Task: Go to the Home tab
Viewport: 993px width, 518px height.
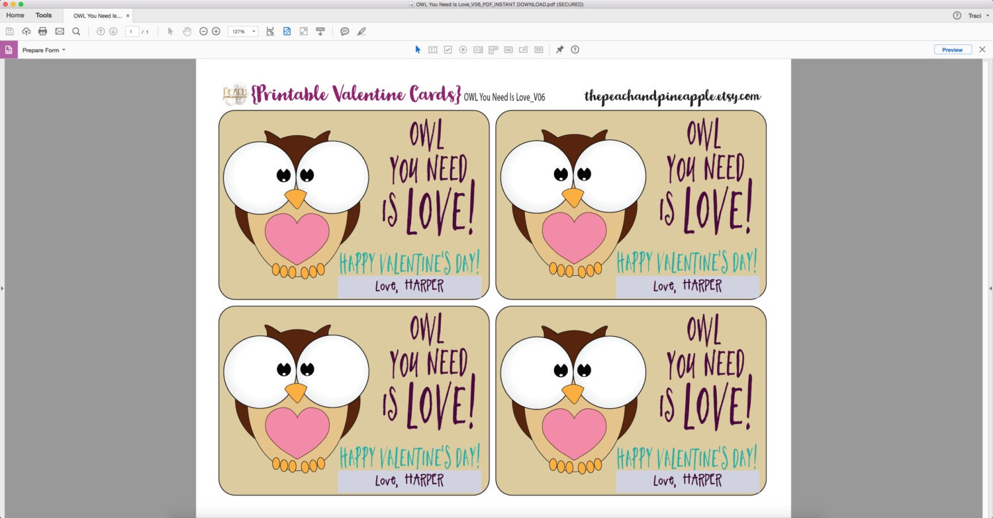Action: click(15, 15)
